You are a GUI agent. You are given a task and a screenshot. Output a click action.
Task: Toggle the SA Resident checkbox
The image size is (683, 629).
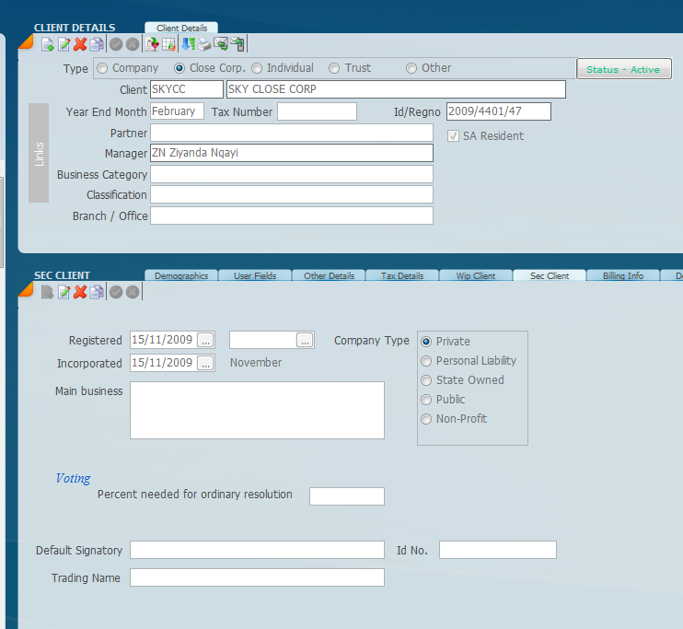pos(453,136)
